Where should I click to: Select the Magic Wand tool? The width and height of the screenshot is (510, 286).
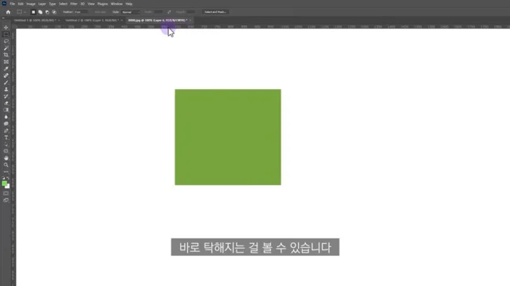point(6,48)
